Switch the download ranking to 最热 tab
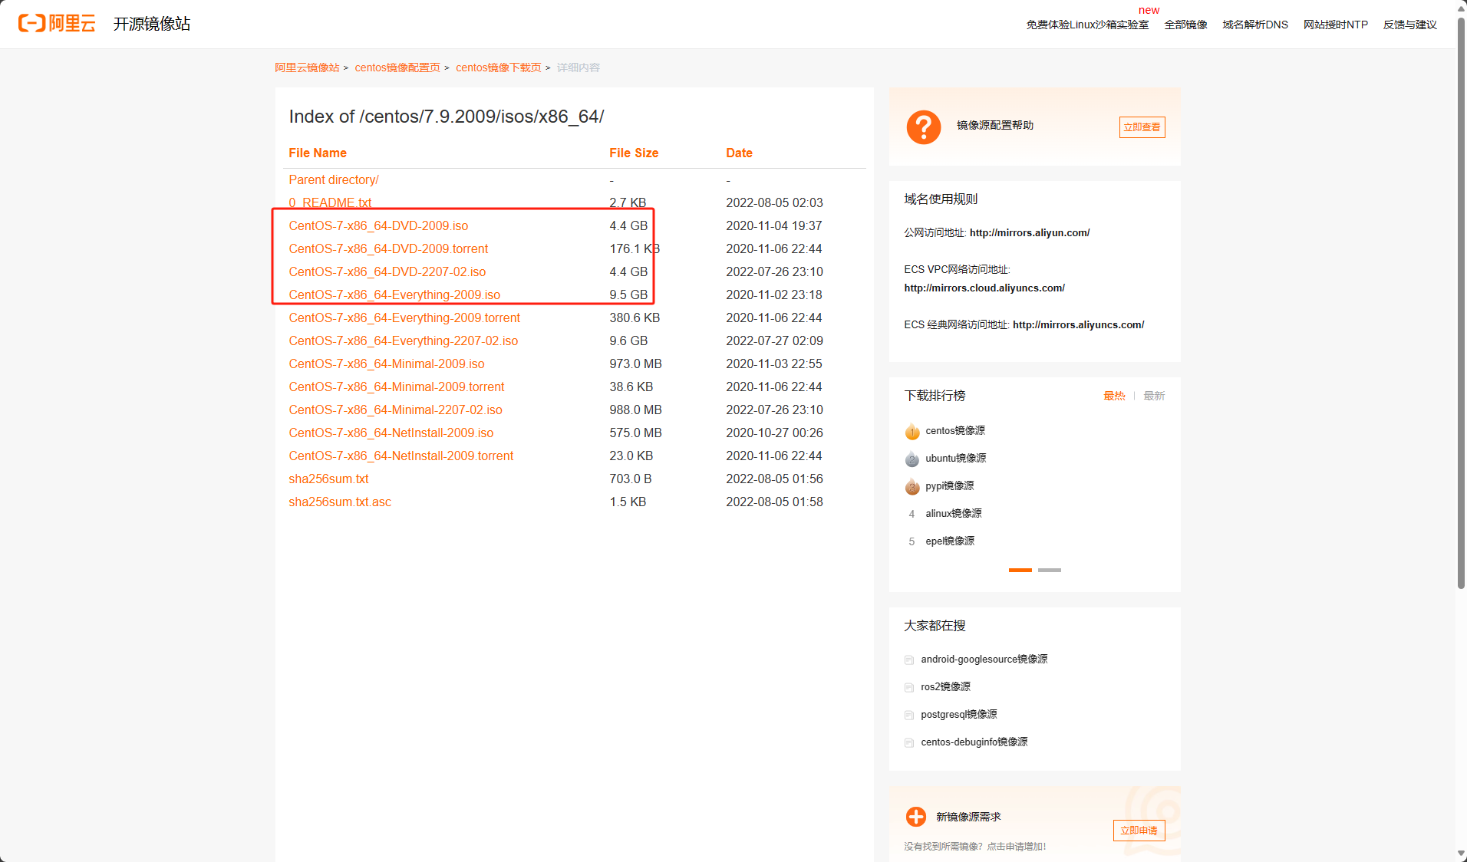Screen dimensions: 1467x862 pos(1114,396)
